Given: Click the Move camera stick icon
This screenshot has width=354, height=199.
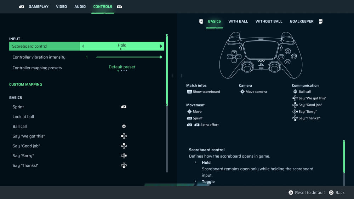Looking at the screenshot, I should 242,92.
